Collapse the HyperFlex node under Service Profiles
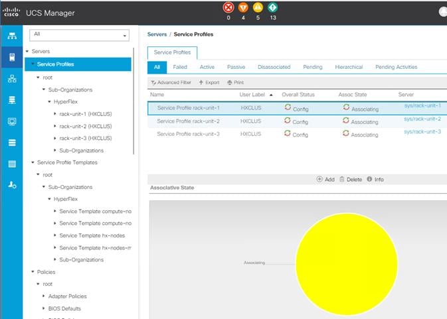Screen dimensions: 447x319 click(49, 101)
